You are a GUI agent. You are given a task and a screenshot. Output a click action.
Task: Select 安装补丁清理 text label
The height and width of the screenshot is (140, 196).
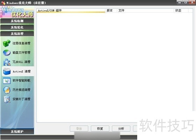click(x=21, y=99)
